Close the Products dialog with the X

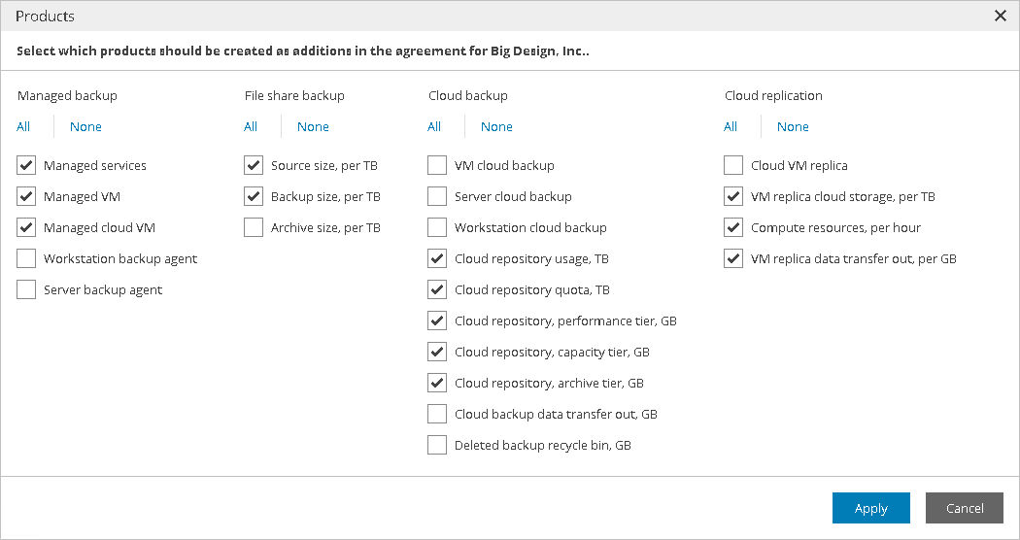[x=1001, y=16]
